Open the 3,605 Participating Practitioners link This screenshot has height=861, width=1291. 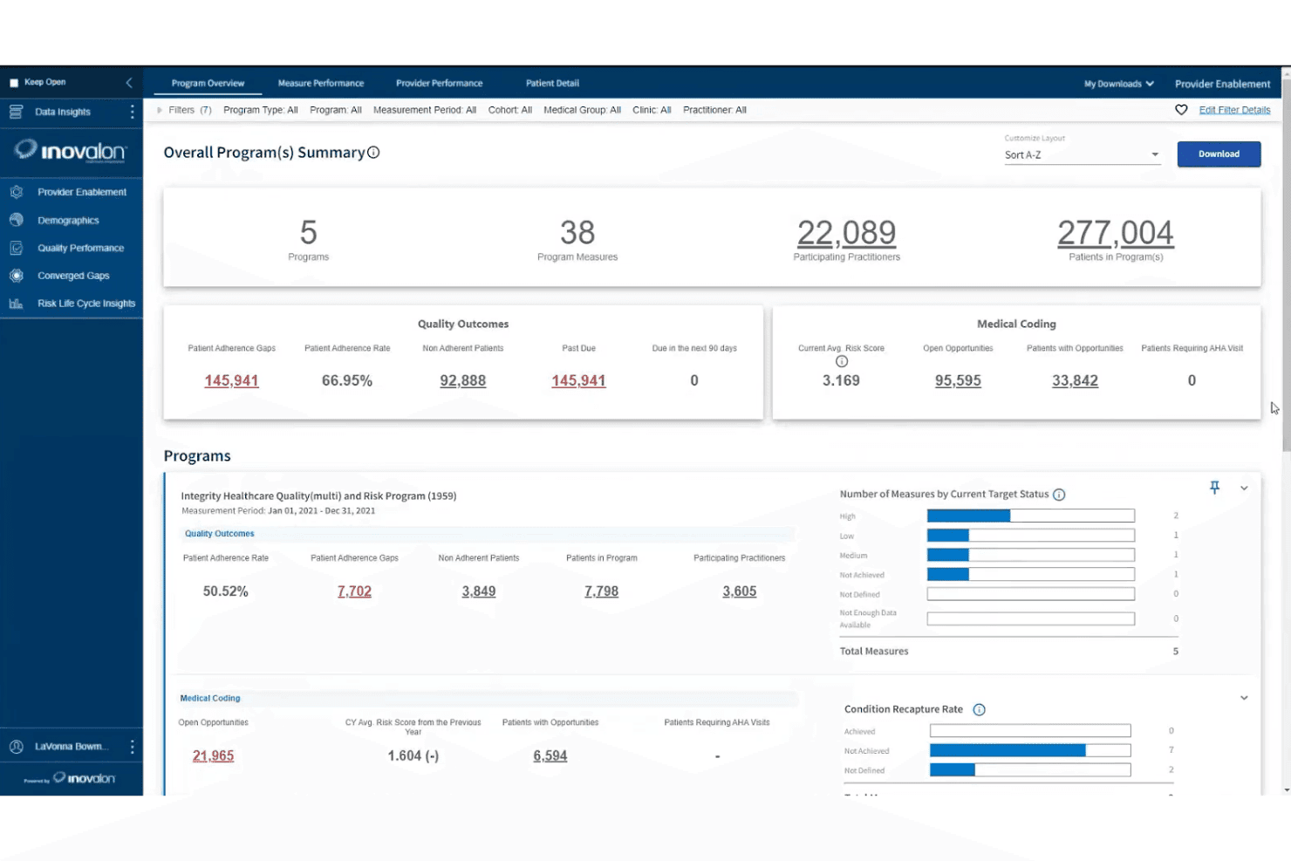739,591
